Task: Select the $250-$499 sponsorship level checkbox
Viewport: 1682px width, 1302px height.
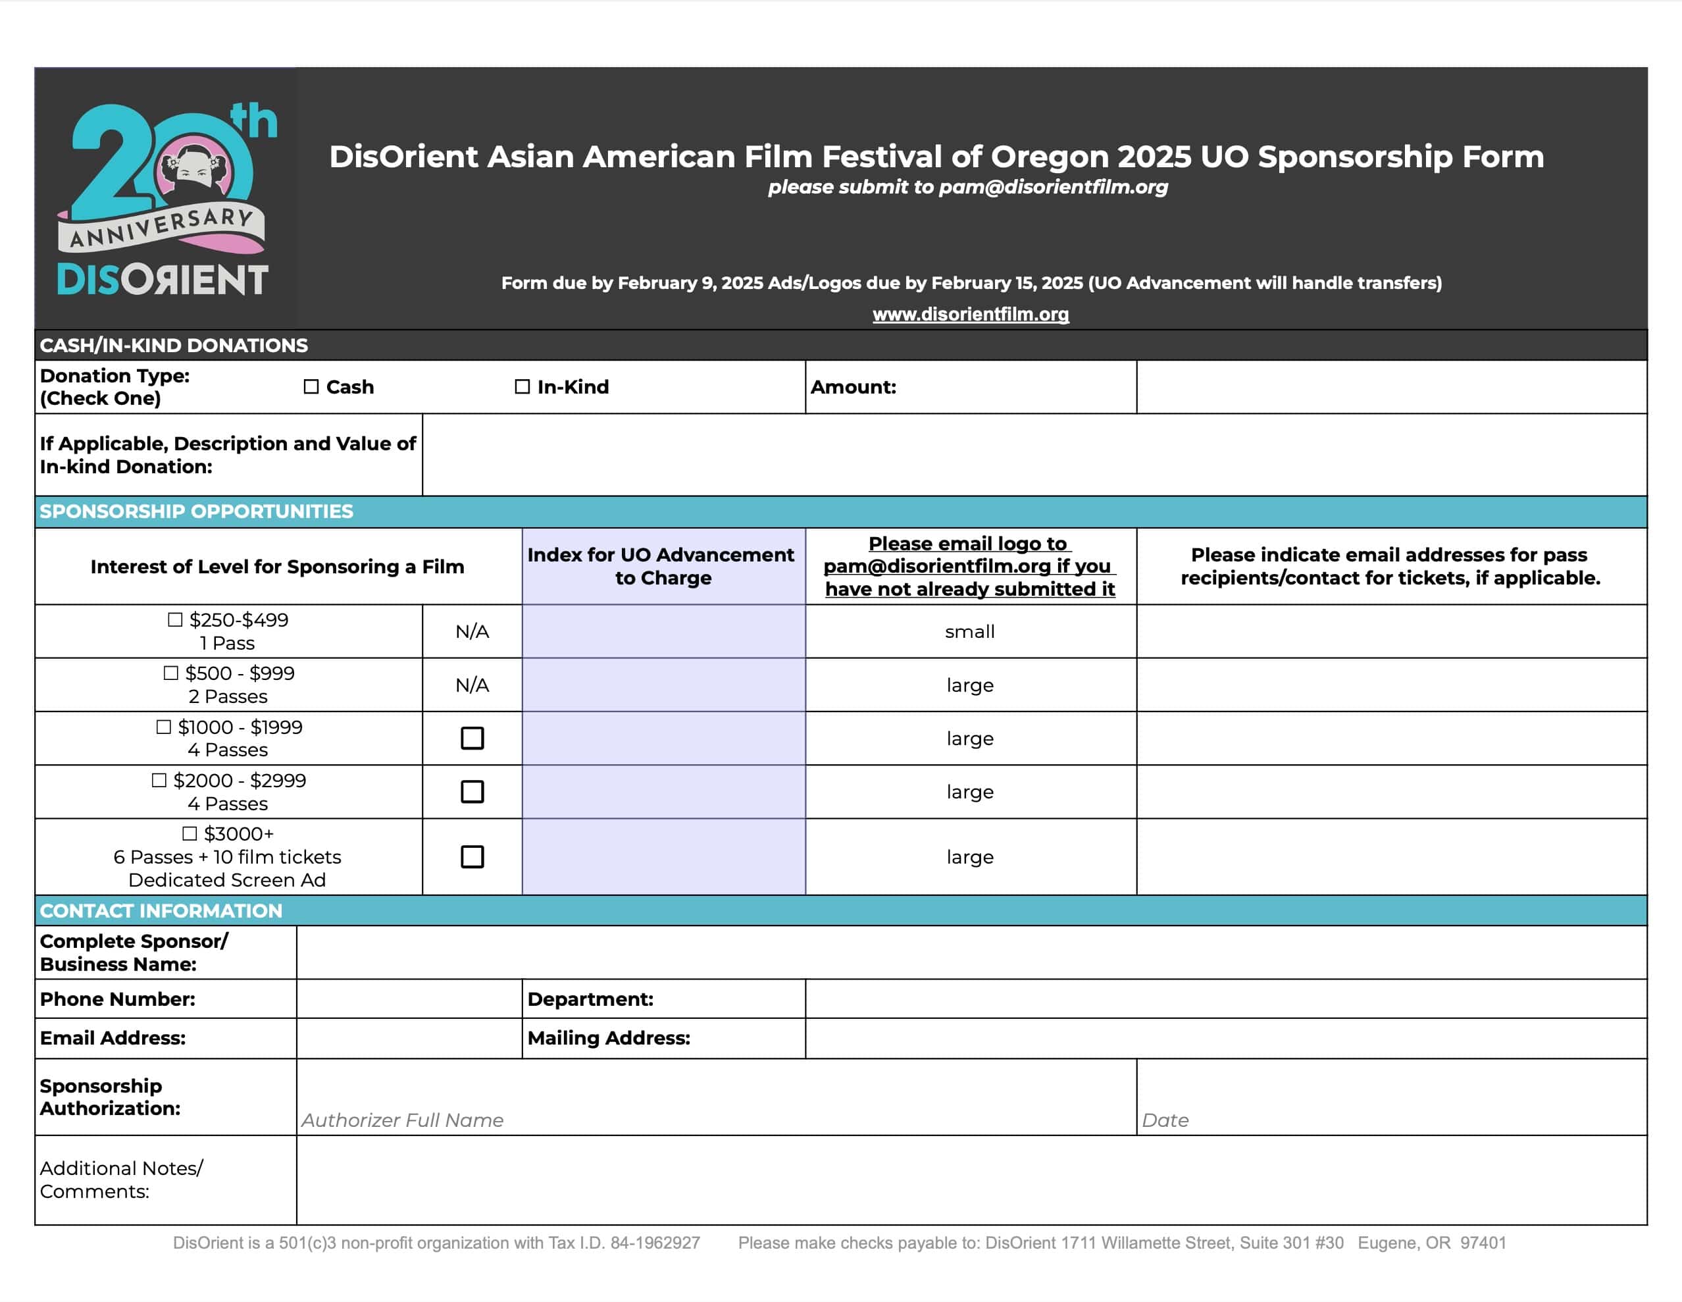Action: 176,619
